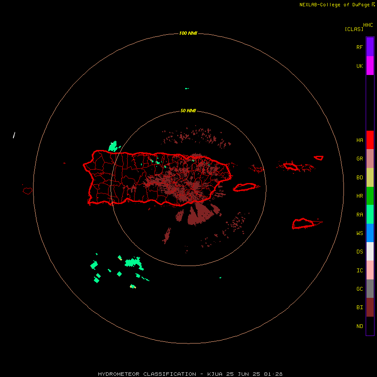The height and width of the screenshot is (377, 377).
Task: Click the HA red legend swatch
Action: [370, 140]
